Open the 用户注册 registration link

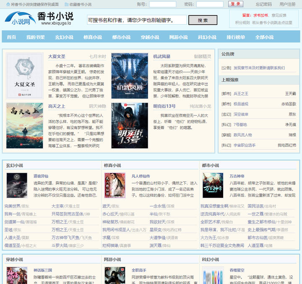click(x=287, y=4)
